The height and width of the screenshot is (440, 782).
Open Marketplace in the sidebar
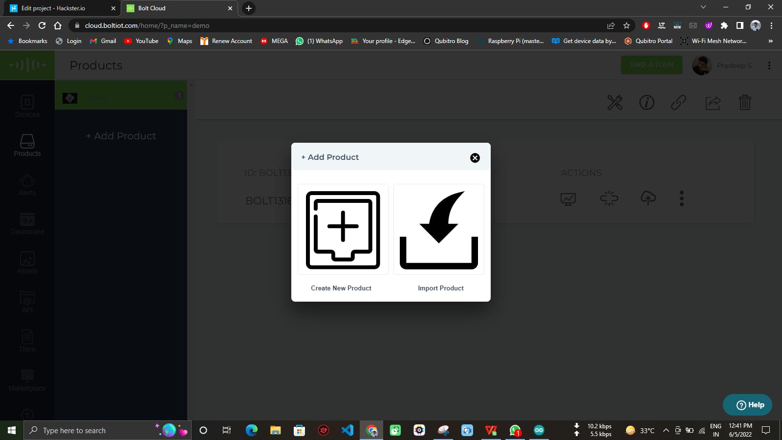[x=27, y=380]
